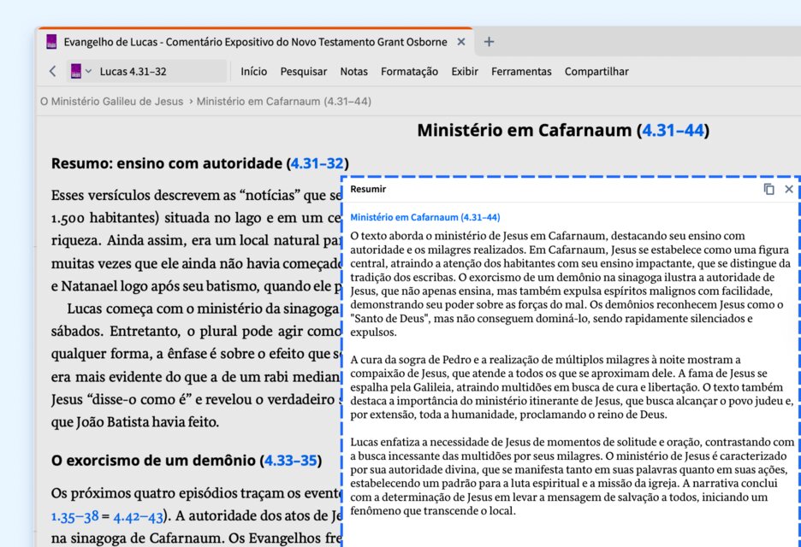The image size is (801, 547).
Task: Open a new tab with the plus icon
Action: click(x=489, y=42)
